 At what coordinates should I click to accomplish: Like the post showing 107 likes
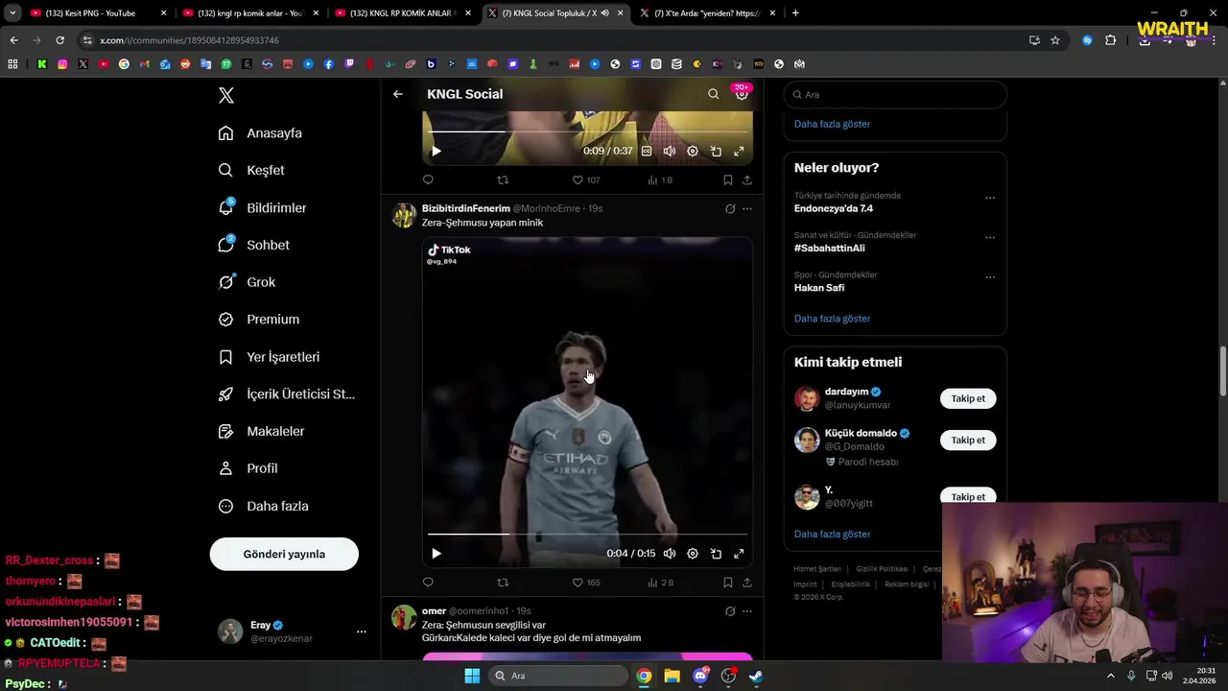(585, 179)
